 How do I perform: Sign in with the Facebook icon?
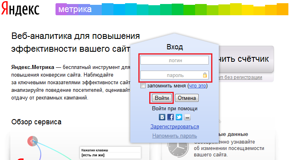click(171, 117)
